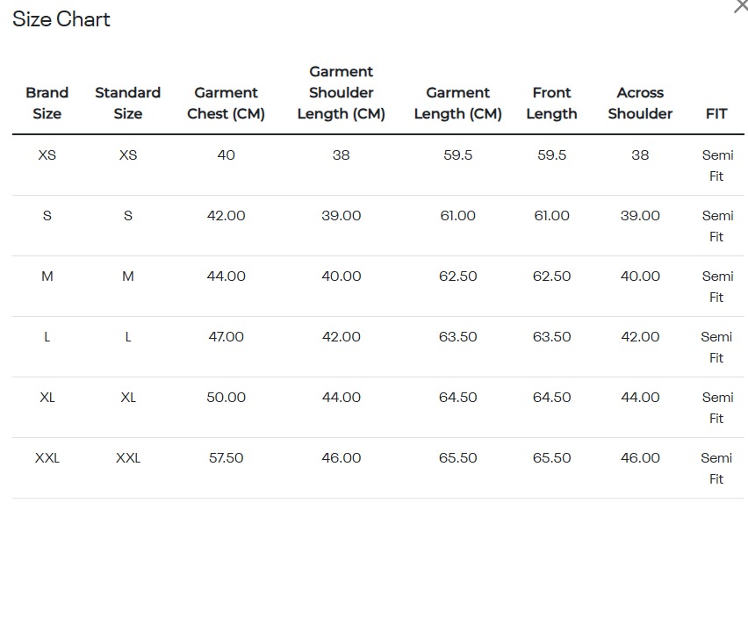748x632 pixels.
Task: Click the M brand size cell
Action: [x=47, y=276]
